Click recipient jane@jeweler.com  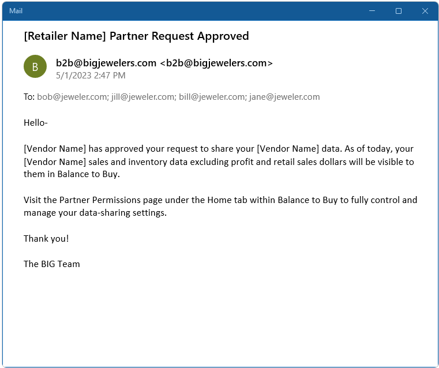point(284,97)
